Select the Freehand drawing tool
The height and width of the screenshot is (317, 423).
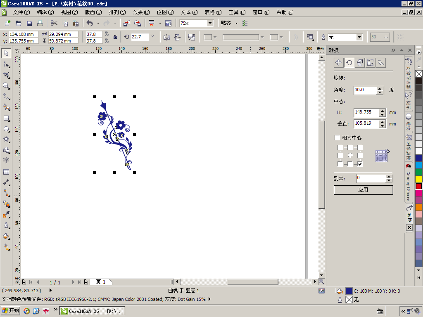6,97
